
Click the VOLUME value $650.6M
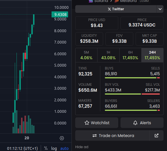88,90
